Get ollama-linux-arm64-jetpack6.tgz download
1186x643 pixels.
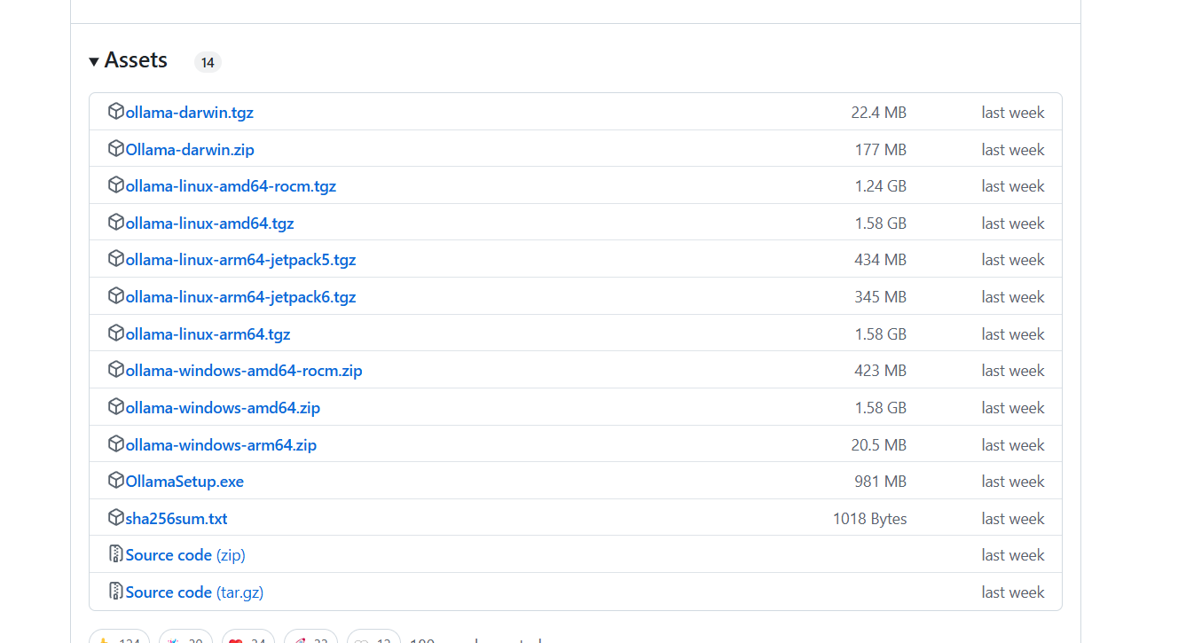[240, 297]
